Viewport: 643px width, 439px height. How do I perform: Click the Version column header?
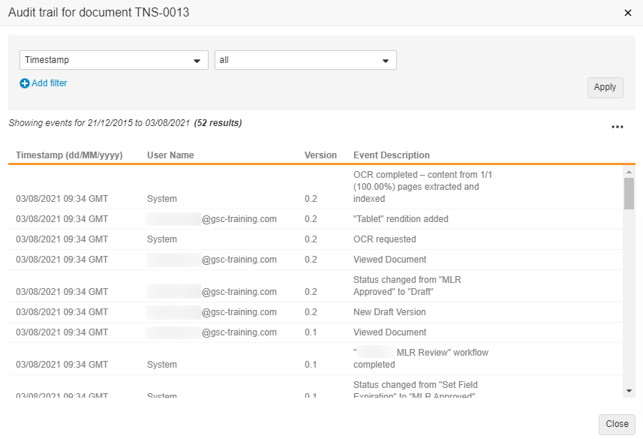point(320,155)
